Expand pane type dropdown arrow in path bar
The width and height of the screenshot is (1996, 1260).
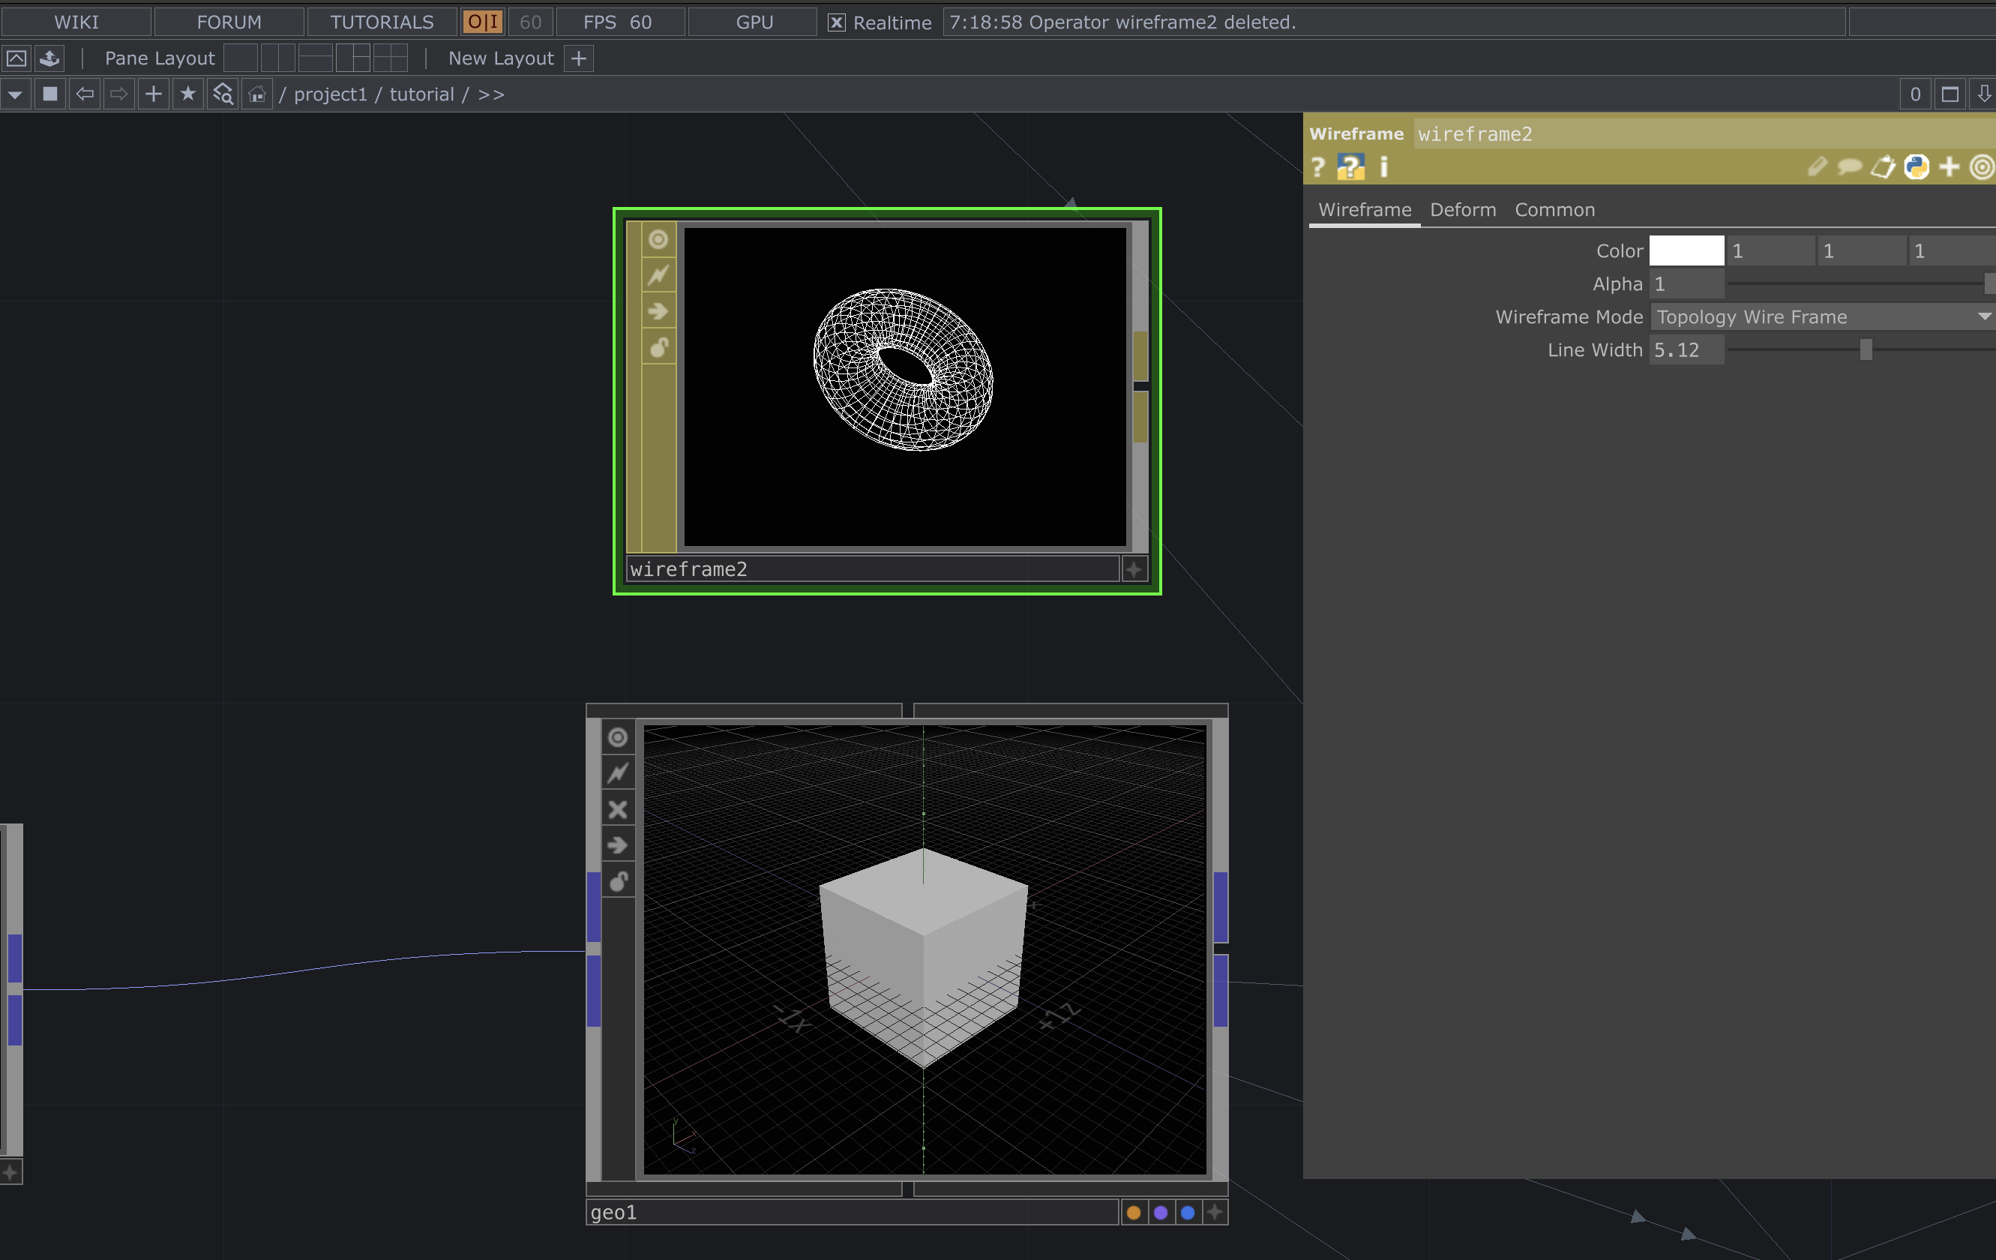click(15, 94)
